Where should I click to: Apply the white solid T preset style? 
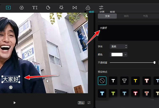tap(113, 81)
